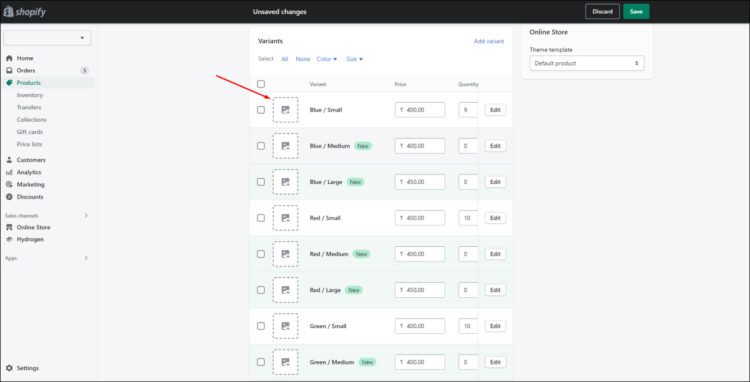Click the Blue / Large price field

pyautogui.click(x=420, y=182)
